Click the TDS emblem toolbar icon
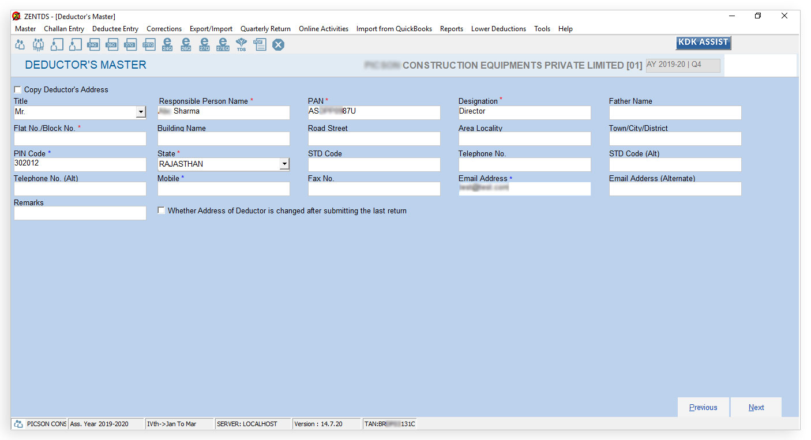Viewport: 811px width, 440px height. [x=241, y=44]
